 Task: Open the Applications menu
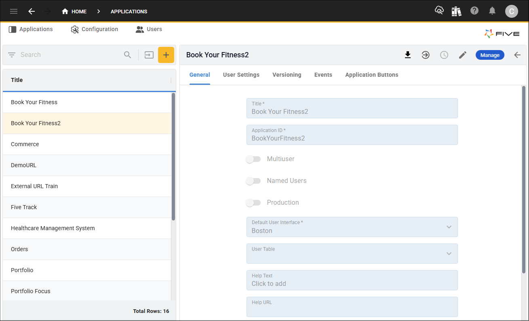tap(31, 29)
